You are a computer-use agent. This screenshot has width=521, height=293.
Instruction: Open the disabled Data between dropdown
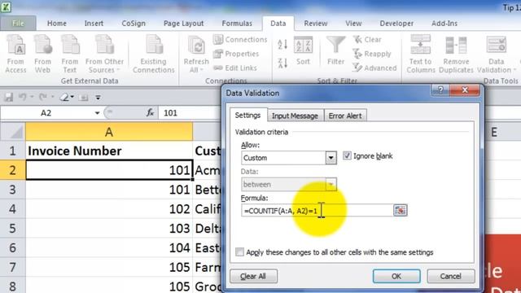pyautogui.click(x=331, y=185)
